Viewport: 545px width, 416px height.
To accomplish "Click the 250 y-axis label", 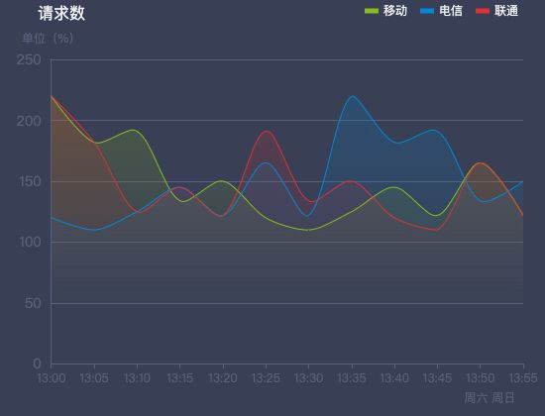I will pyautogui.click(x=29, y=59).
